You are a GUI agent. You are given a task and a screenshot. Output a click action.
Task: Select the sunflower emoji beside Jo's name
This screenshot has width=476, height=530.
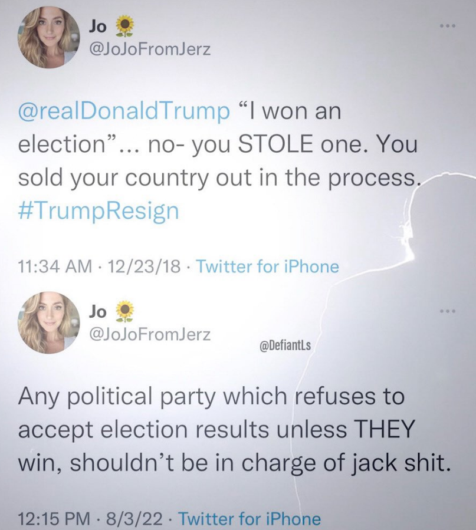pyautogui.click(x=124, y=25)
